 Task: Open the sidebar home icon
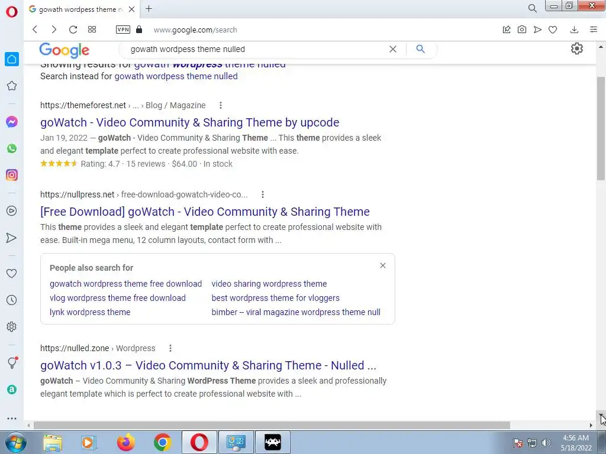pyautogui.click(x=12, y=59)
